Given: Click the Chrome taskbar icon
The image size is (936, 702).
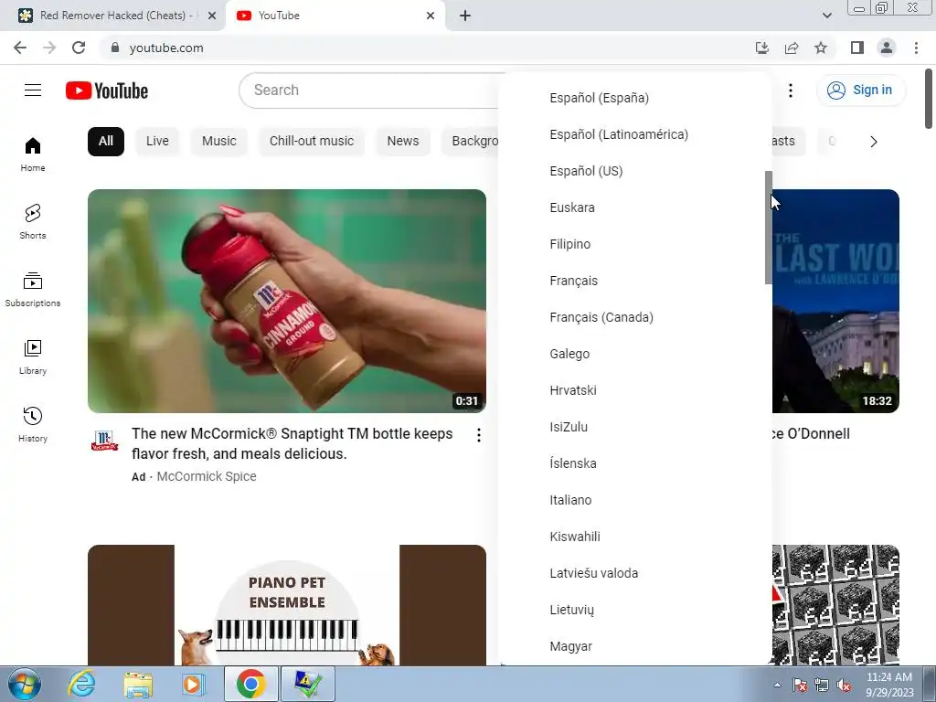Looking at the screenshot, I should tap(250, 684).
